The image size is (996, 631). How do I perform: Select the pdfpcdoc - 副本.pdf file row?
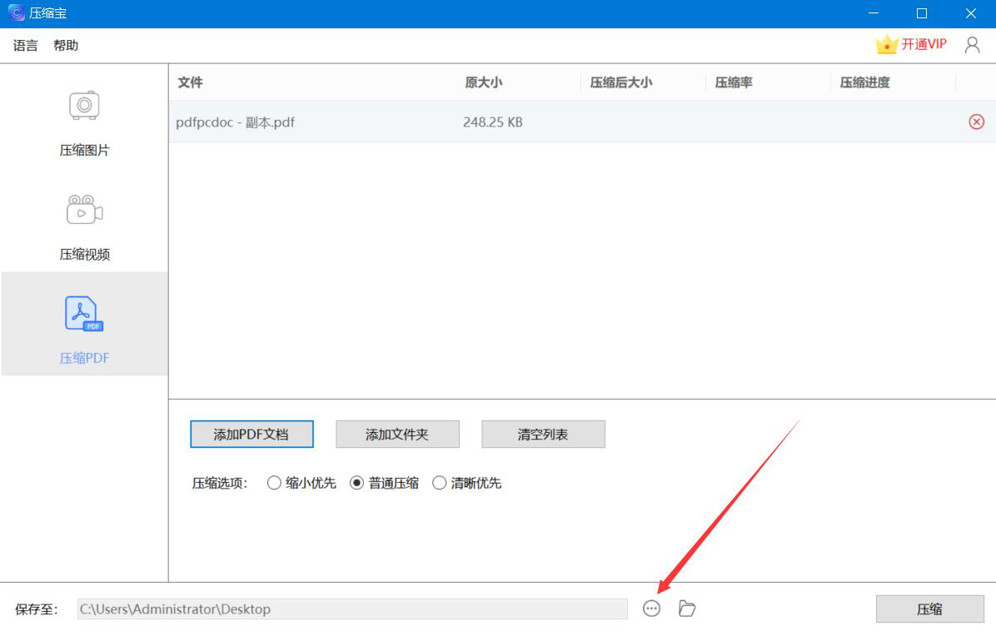pos(582,122)
